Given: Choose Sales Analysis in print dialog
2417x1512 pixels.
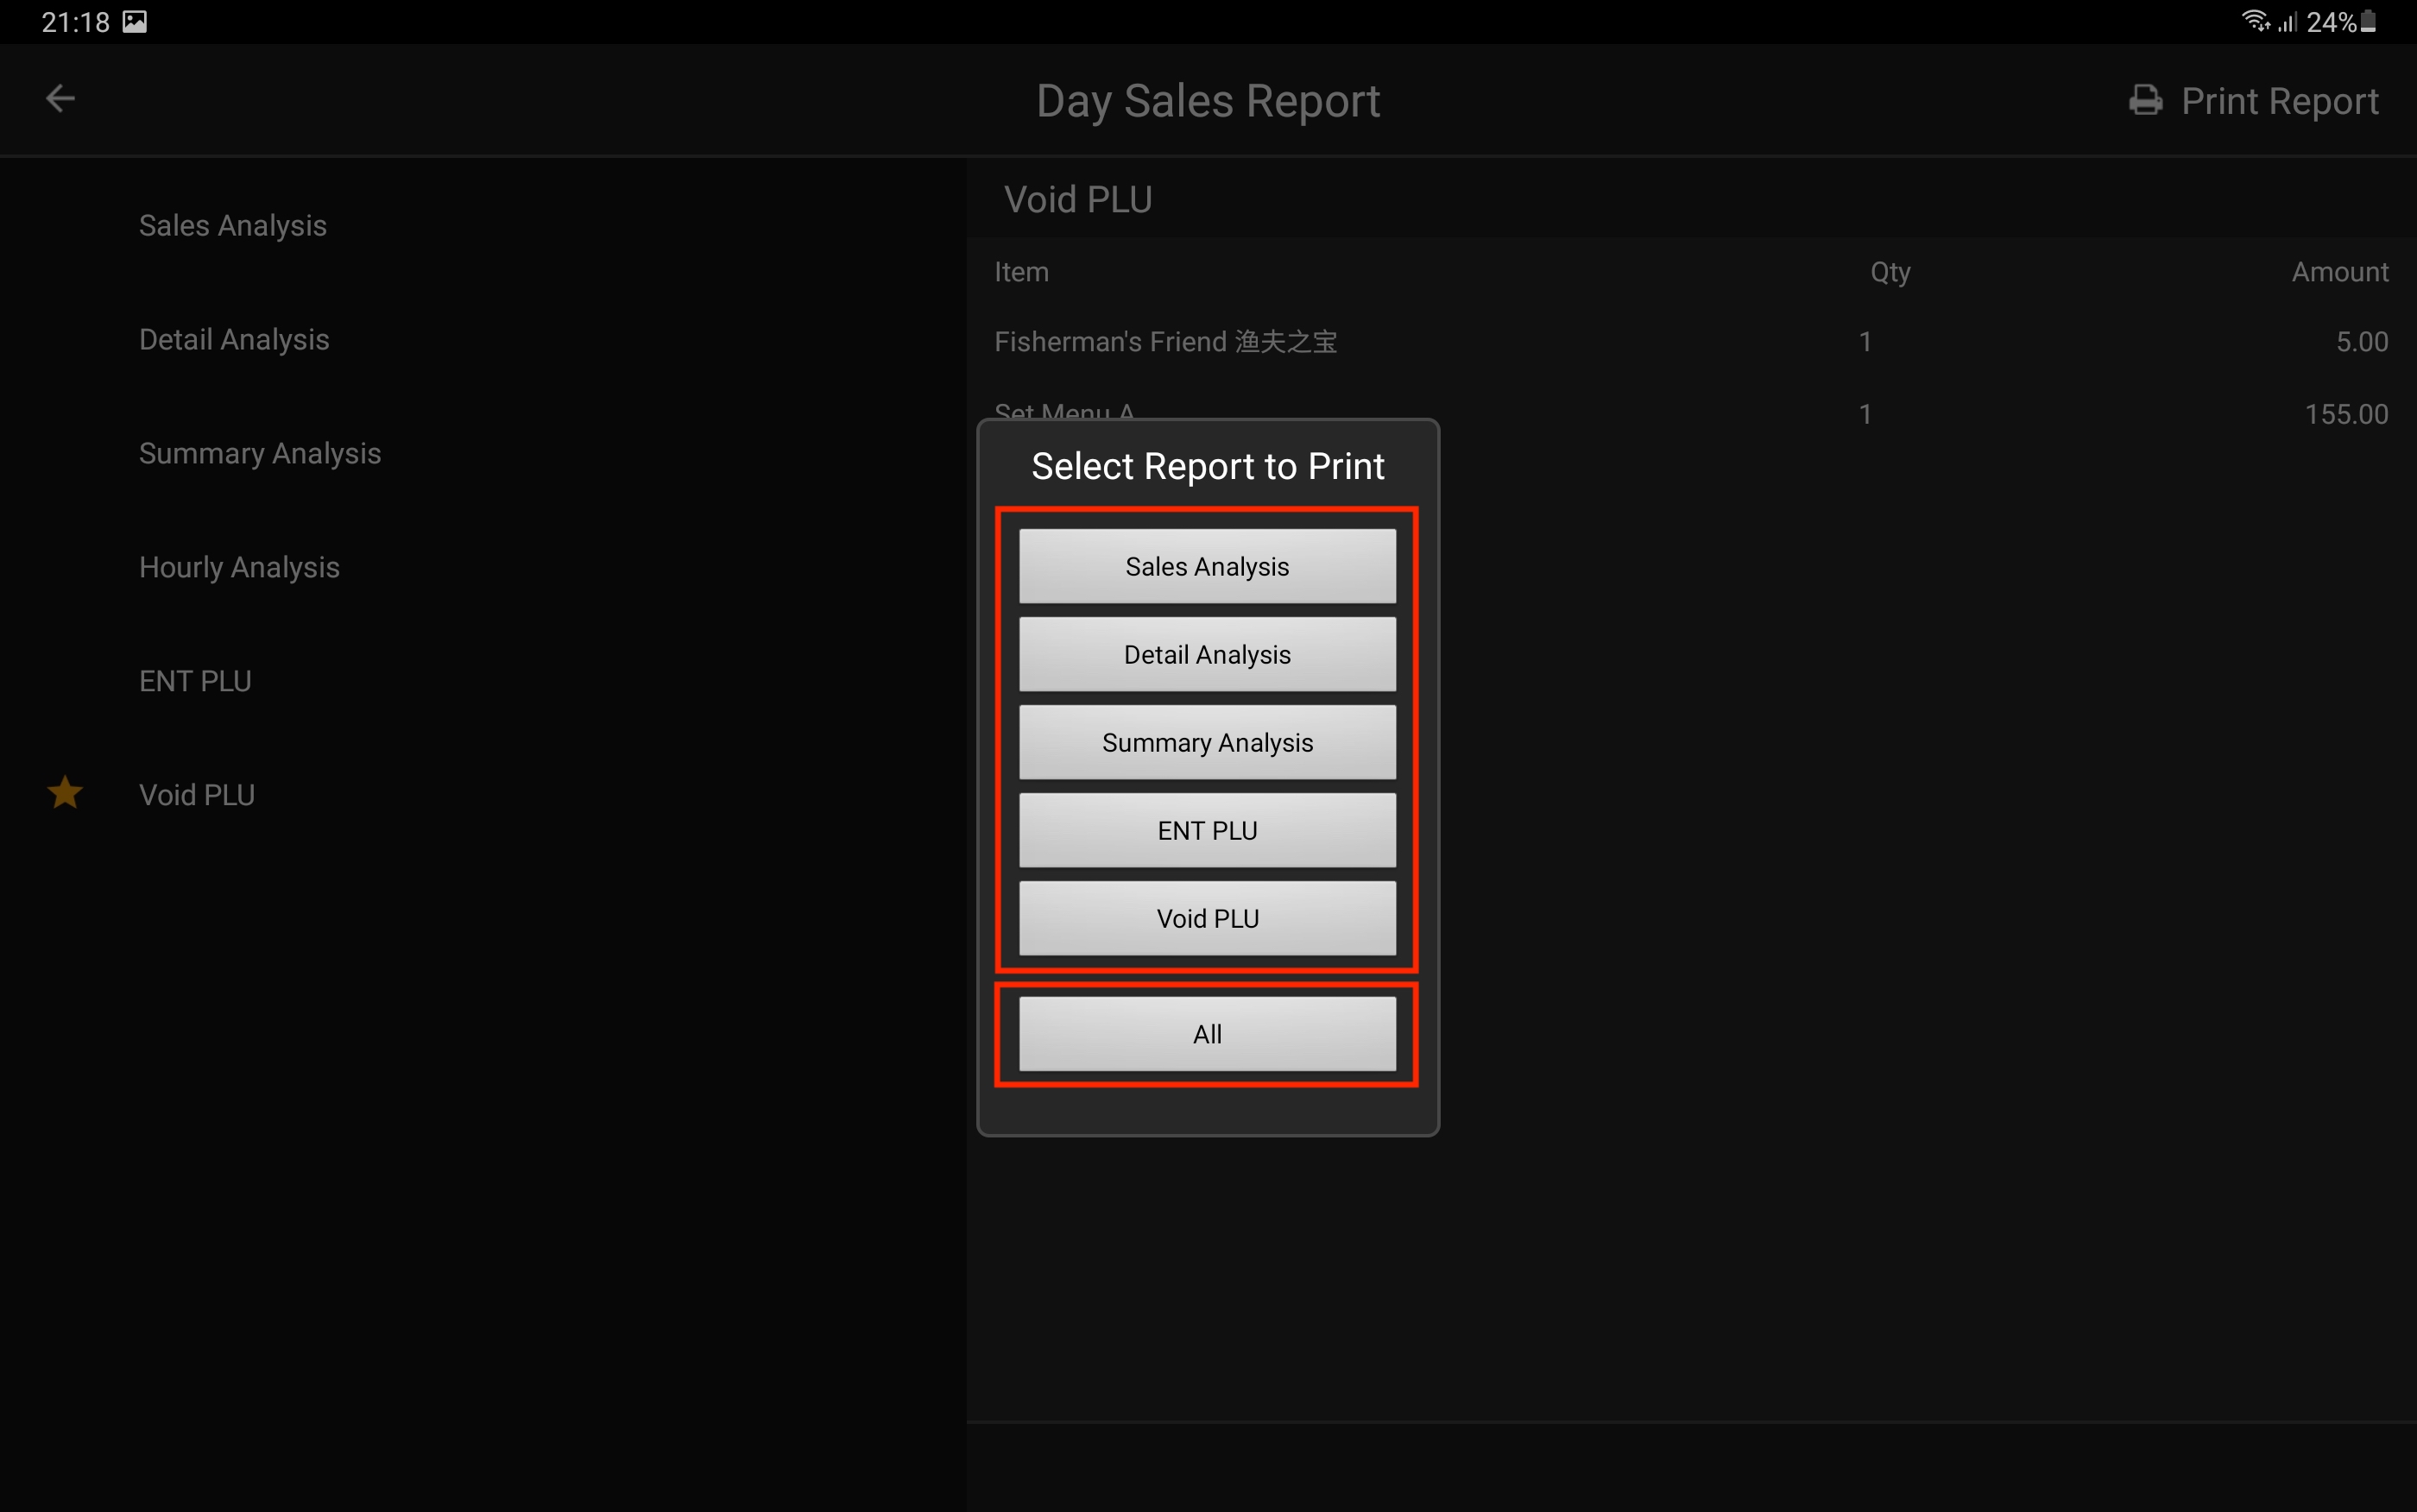Looking at the screenshot, I should tap(1207, 566).
